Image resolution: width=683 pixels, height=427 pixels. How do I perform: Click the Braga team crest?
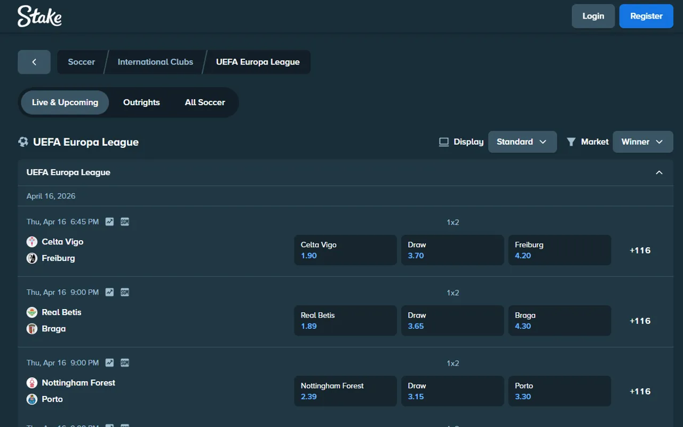pos(31,329)
